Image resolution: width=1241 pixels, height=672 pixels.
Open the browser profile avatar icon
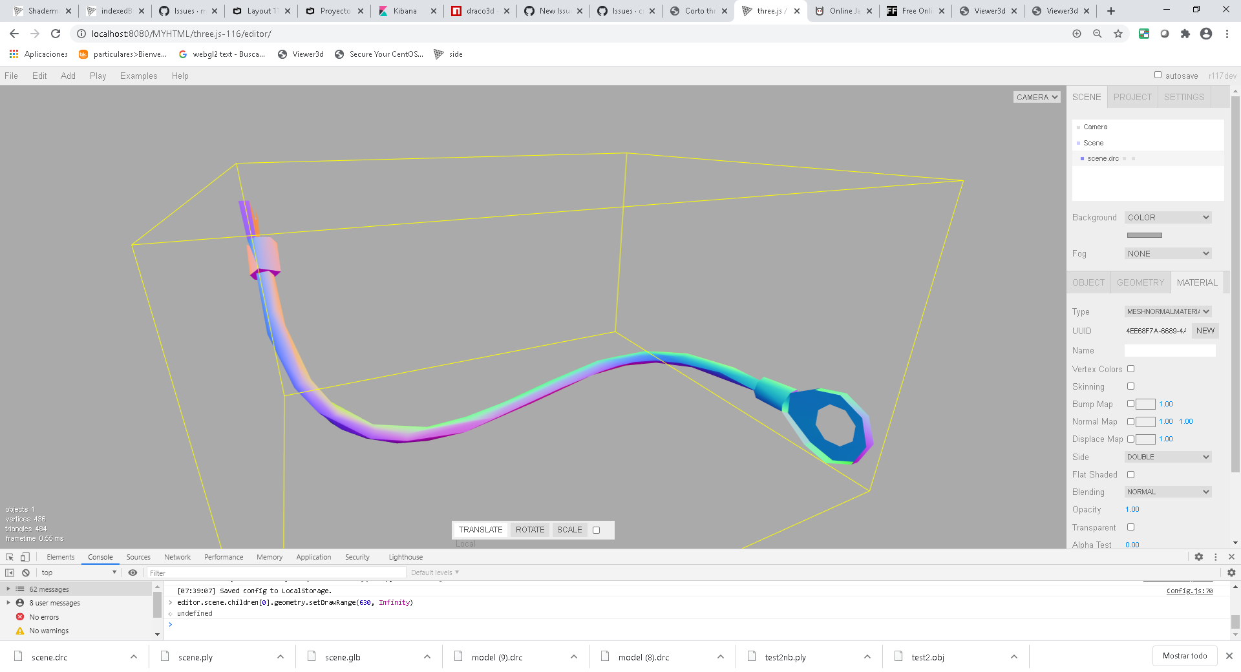1206,34
